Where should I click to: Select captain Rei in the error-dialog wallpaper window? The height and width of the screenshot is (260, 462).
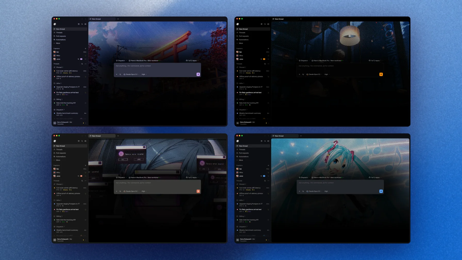[70, 169]
